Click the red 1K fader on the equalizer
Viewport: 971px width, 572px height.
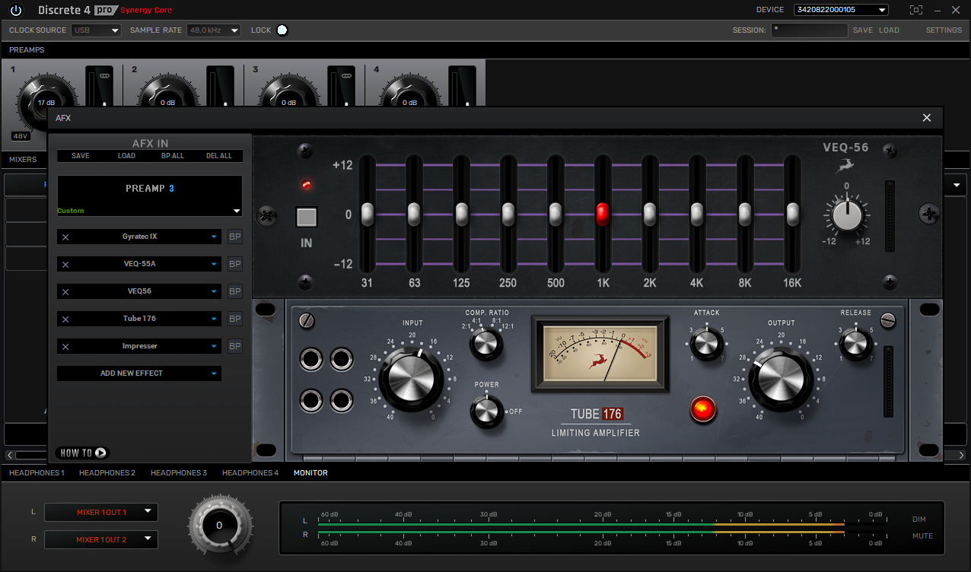click(602, 215)
